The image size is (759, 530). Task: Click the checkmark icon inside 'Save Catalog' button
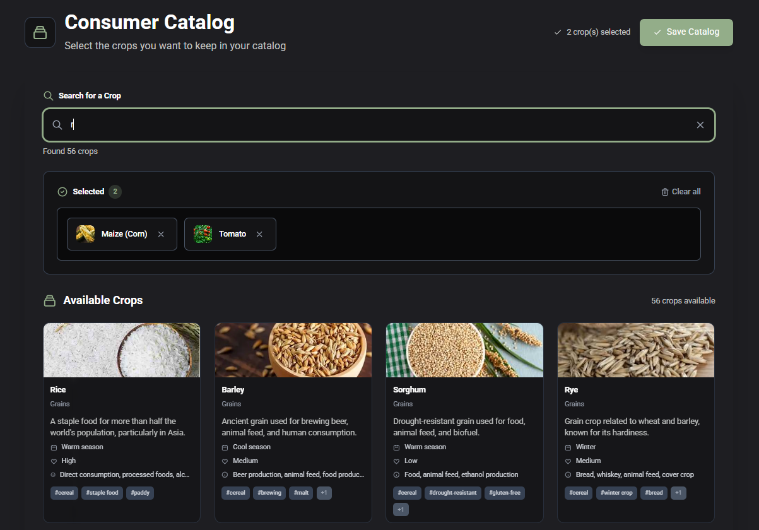point(658,32)
